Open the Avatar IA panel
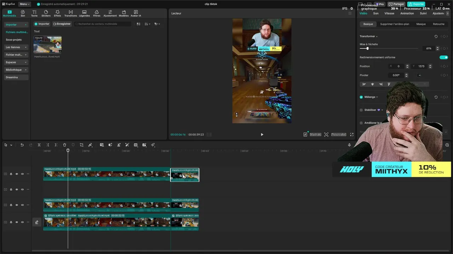This screenshot has width=453, height=254. (136, 13)
